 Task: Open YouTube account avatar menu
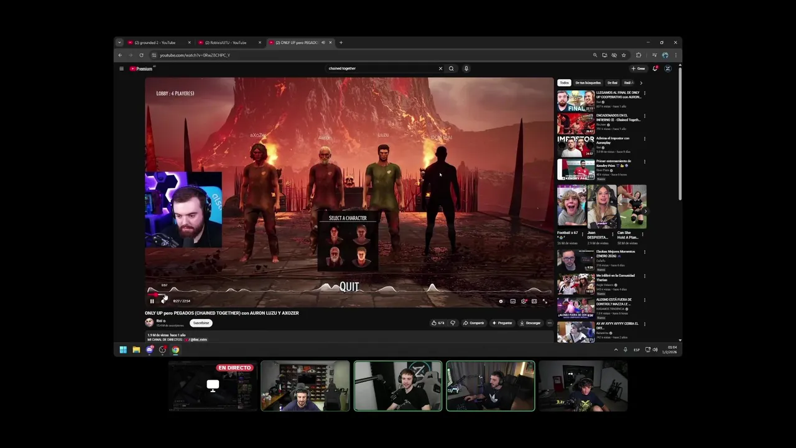pyautogui.click(x=668, y=68)
